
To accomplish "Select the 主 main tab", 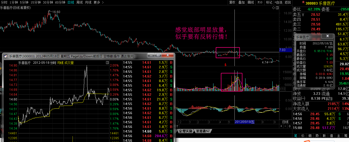I will click(338, 136).
